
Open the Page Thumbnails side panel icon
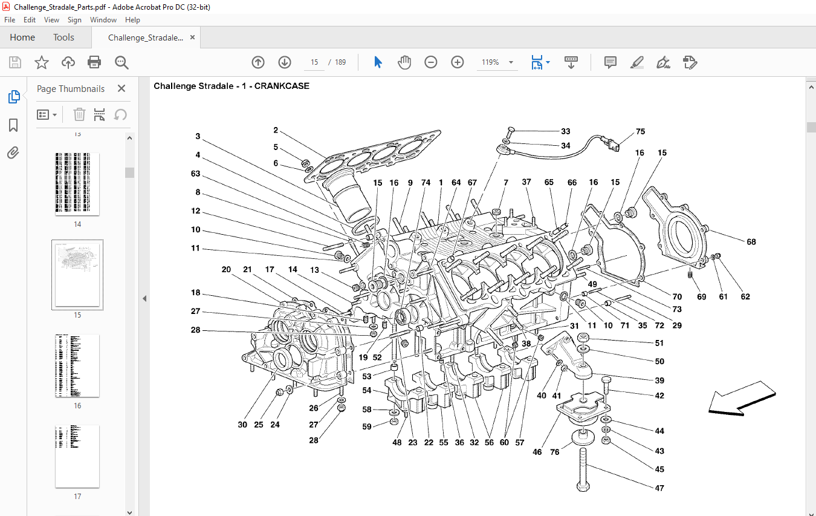coord(13,97)
